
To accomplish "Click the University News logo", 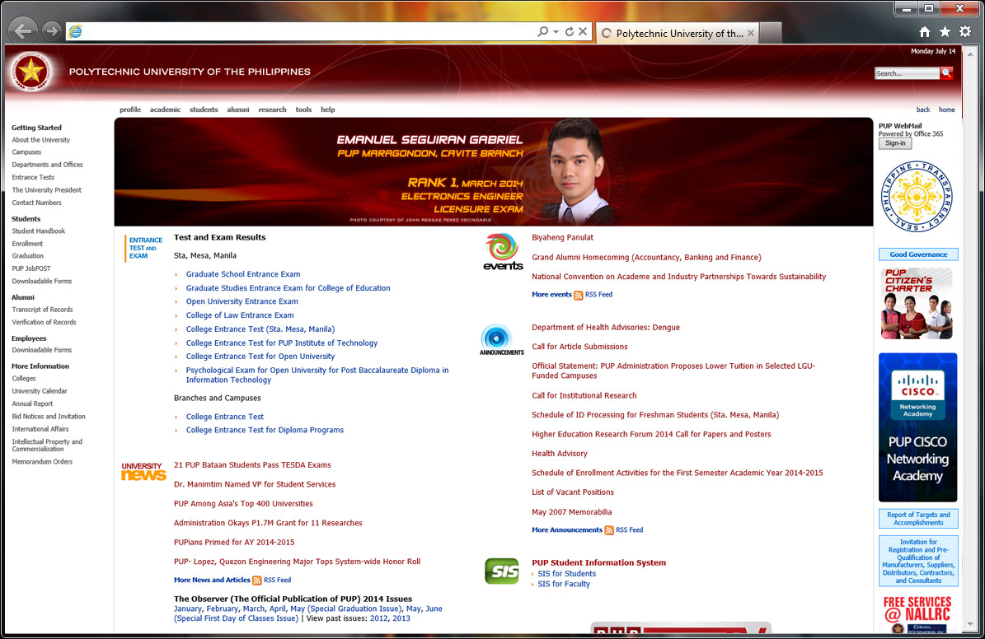I will (143, 471).
